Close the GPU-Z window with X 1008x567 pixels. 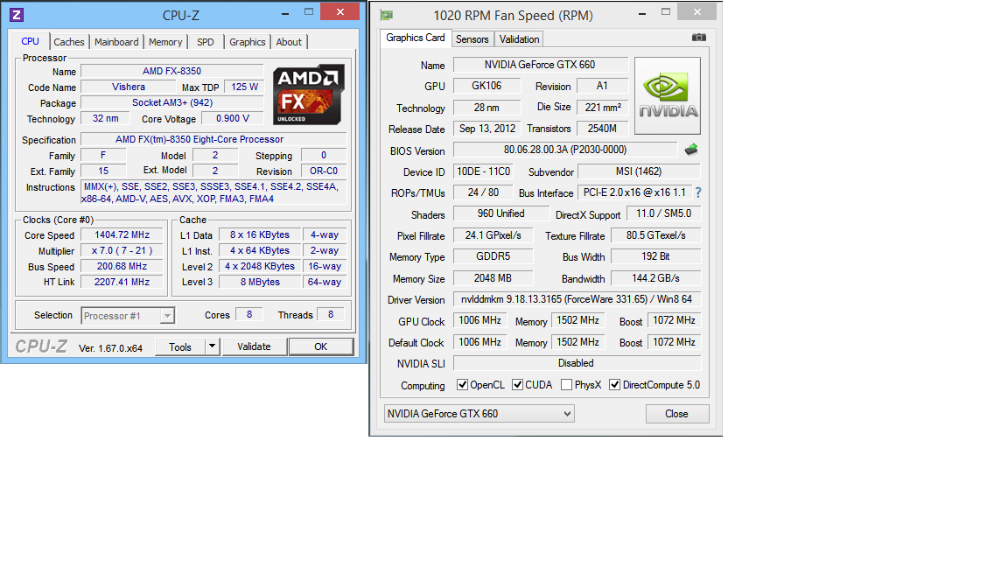pyautogui.click(x=697, y=11)
